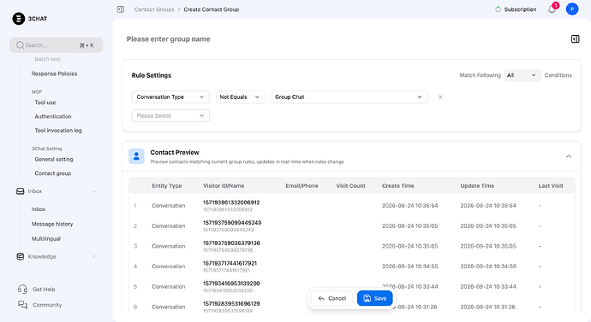The image size is (591, 322).
Task: Remove the Conversation Type rule with X
Action: point(440,97)
